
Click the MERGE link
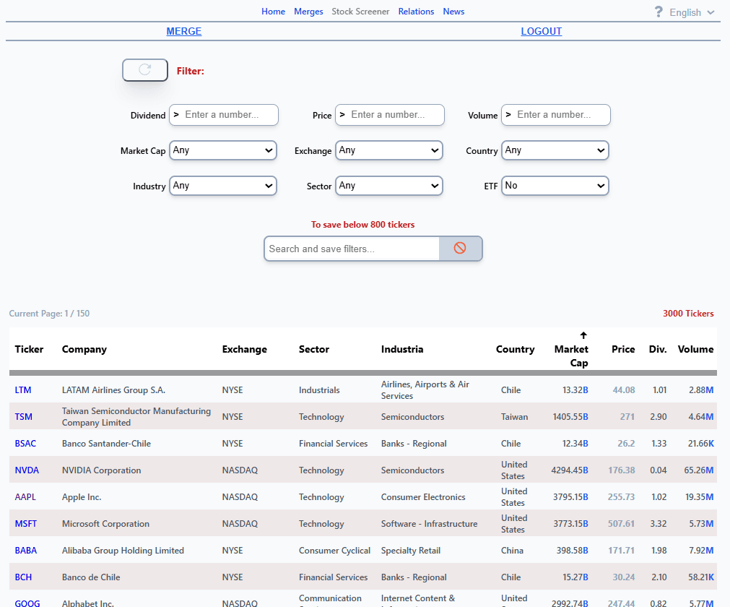[x=184, y=31]
